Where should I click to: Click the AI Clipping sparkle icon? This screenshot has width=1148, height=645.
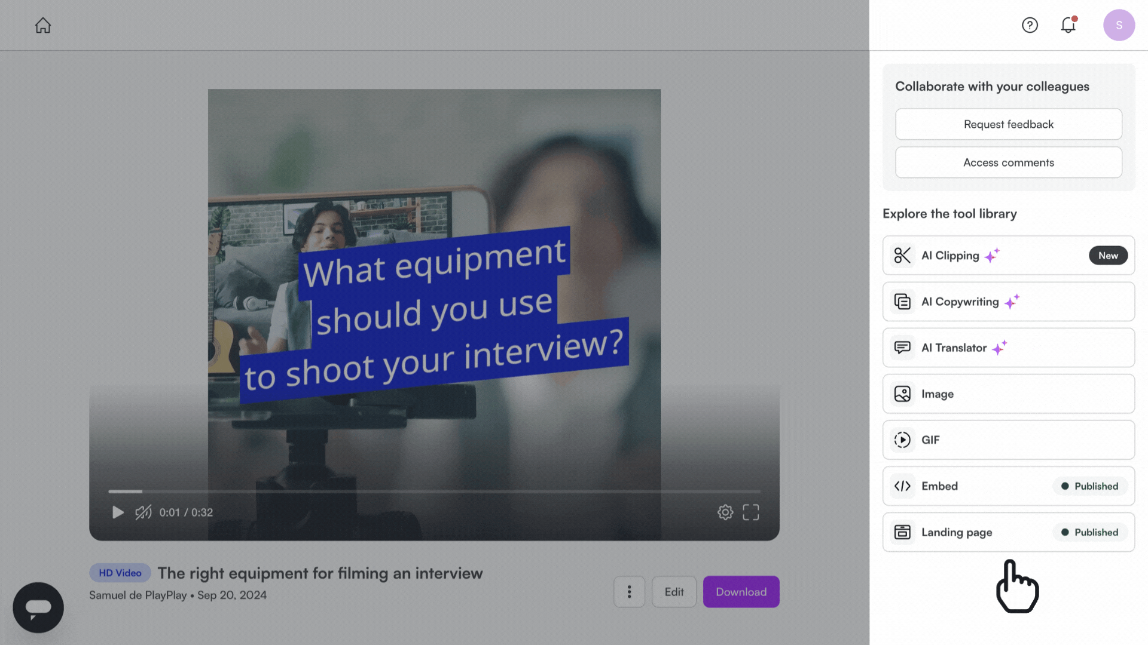[x=992, y=256]
